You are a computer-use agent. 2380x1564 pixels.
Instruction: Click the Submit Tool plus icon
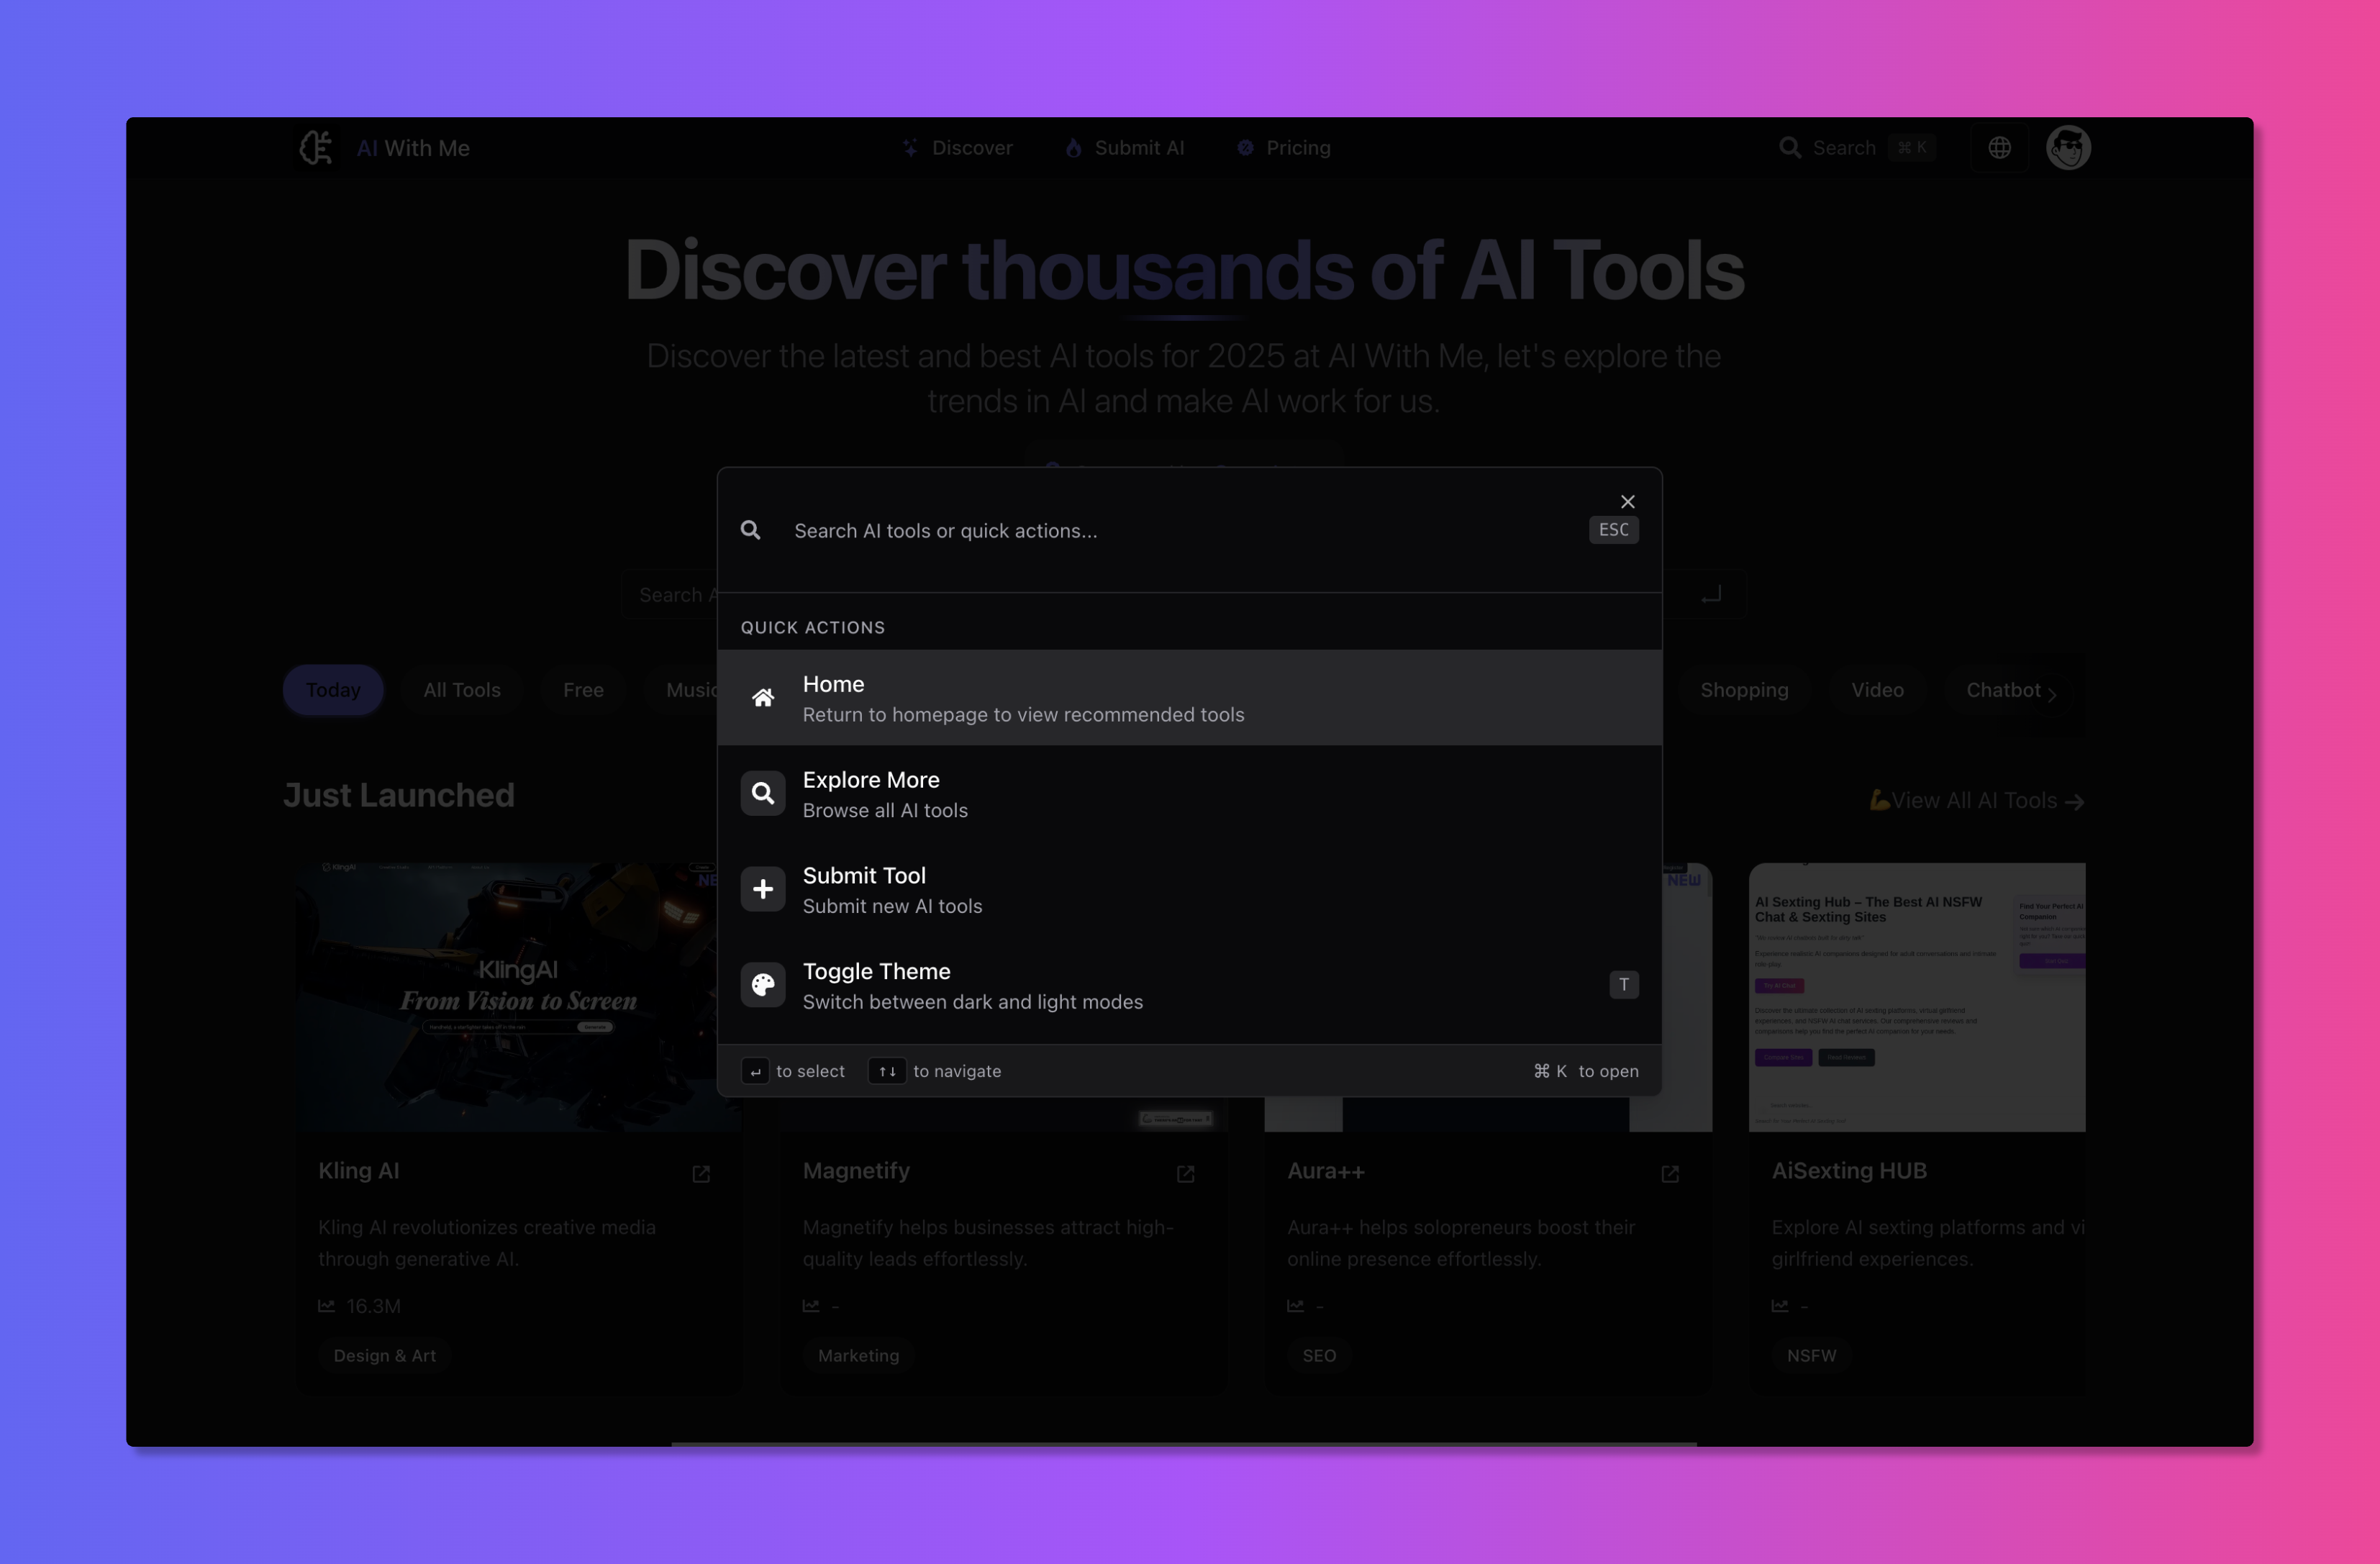[763, 889]
